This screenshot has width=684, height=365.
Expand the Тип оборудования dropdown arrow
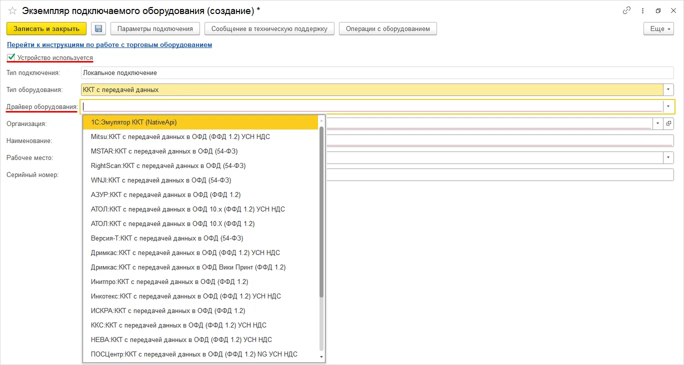tap(668, 89)
